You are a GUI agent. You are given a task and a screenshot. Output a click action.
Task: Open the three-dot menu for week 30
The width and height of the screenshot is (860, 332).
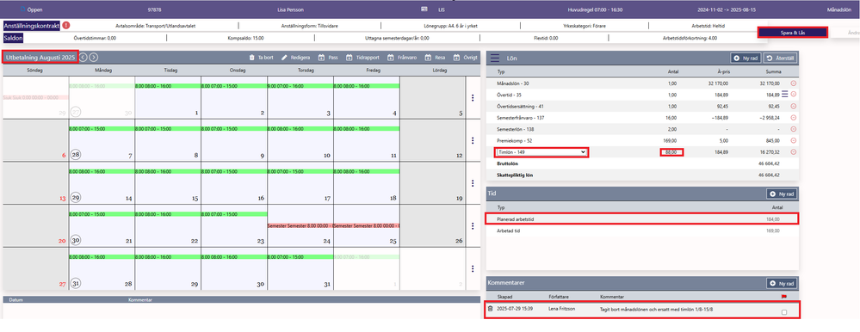click(473, 225)
